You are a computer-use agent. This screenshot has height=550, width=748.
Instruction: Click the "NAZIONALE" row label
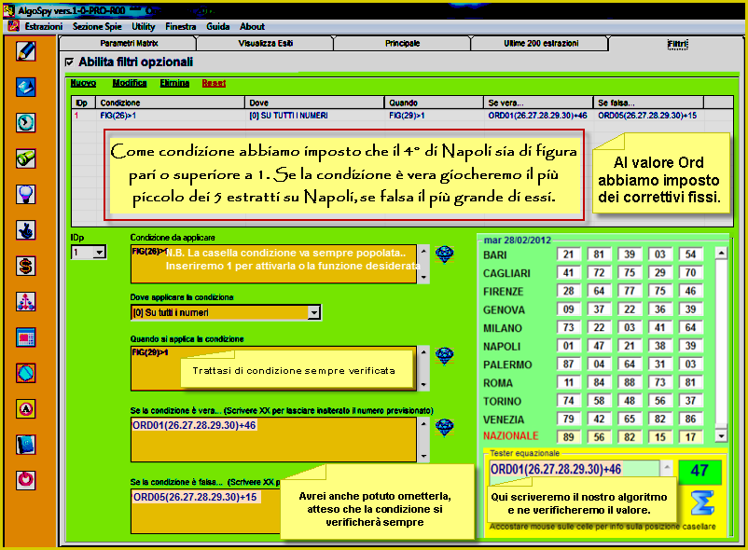pyautogui.click(x=510, y=436)
